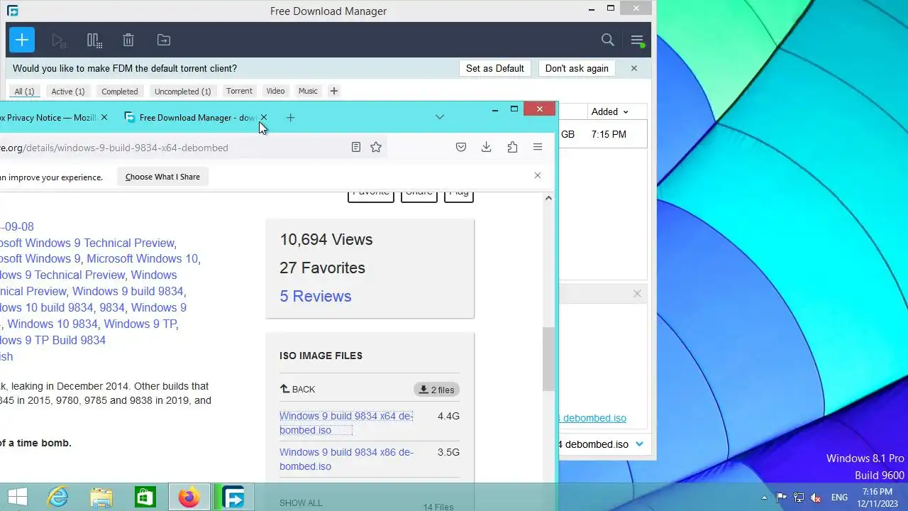Switch to Firefox from the taskbar
This screenshot has height=511, width=908.
tap(189, 498)
